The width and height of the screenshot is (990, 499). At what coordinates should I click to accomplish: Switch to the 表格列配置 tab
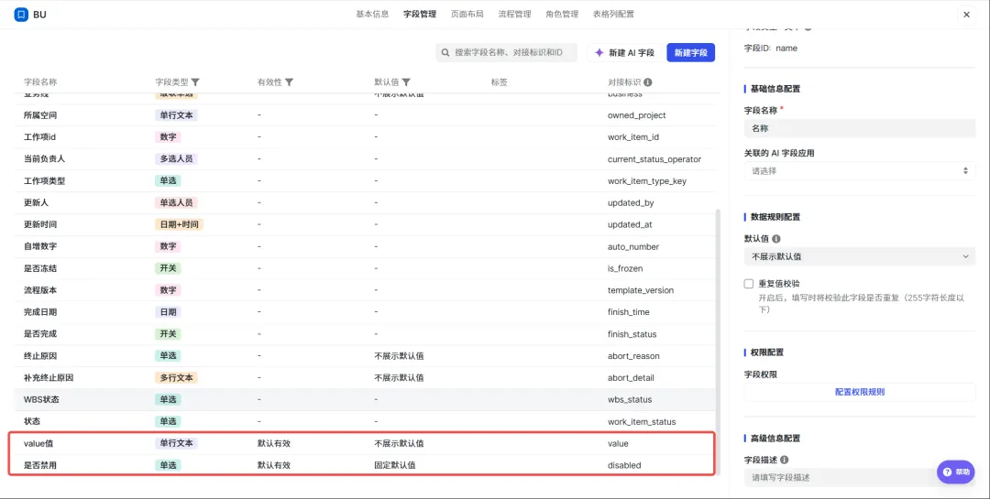click(613, 14)
